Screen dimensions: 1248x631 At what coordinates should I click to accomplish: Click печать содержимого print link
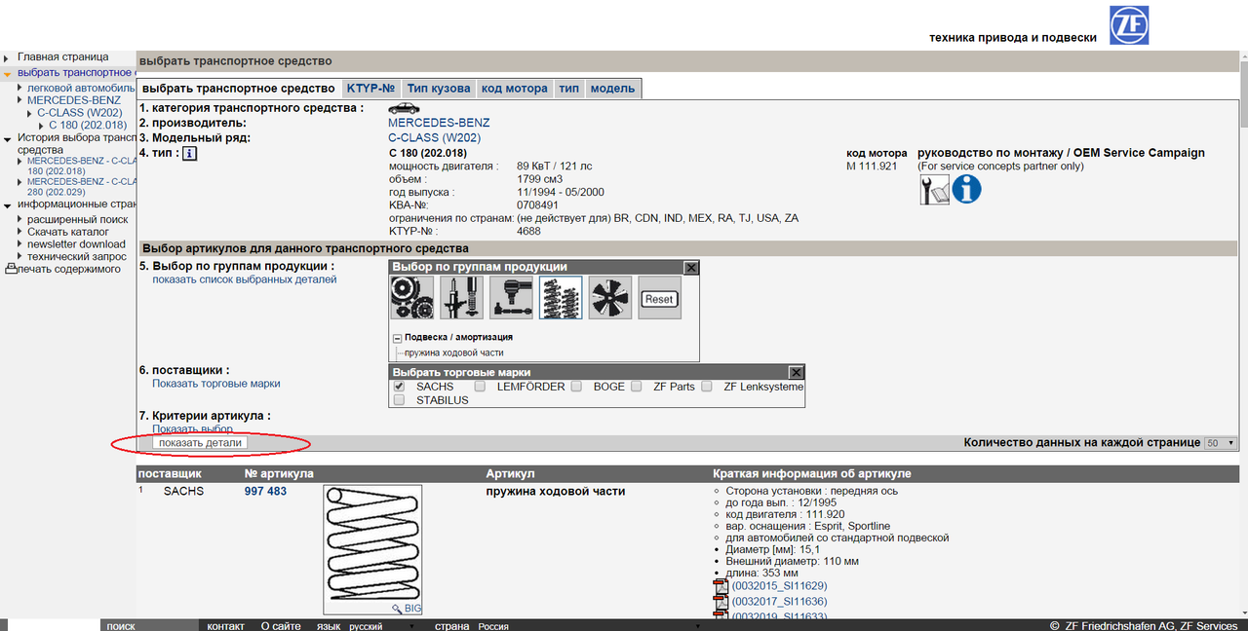click(69, 269)
